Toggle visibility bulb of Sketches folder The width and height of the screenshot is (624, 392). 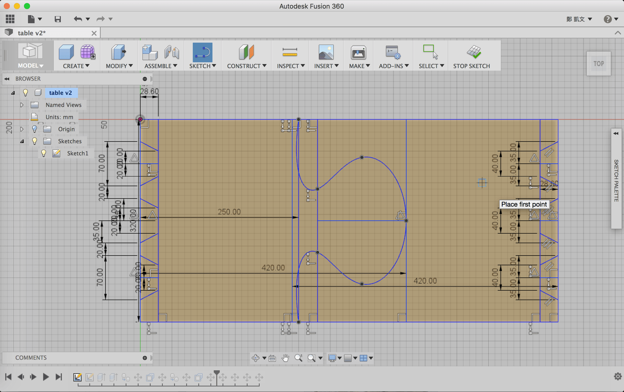point(35,141)
